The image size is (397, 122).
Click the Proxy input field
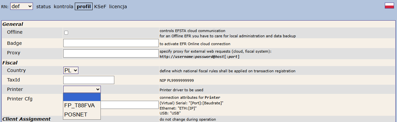pyautogui.click(x=111, y=54)
